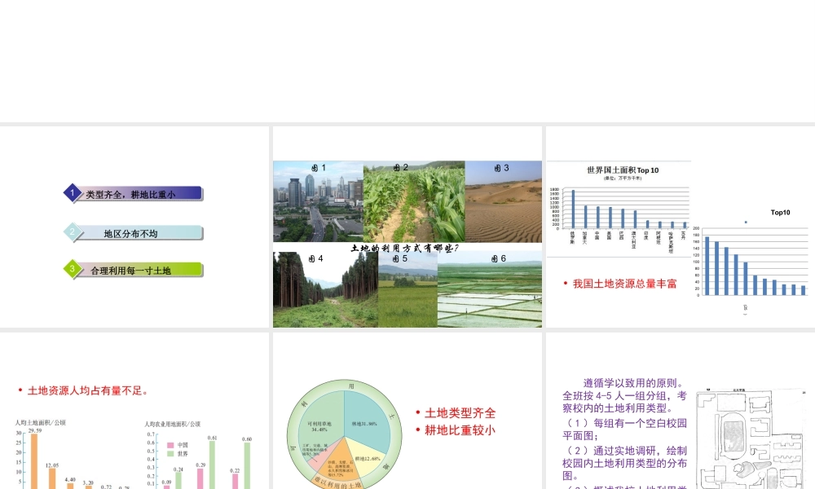815x489 pixels.
Task: Select the '人均农业用地面积/公顷' bar chart
Action: pos(199,456)
